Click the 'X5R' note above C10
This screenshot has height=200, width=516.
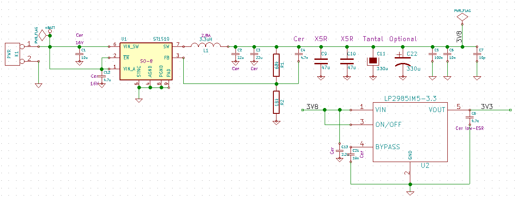click(347, 39)
